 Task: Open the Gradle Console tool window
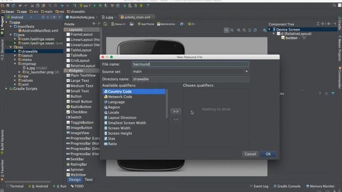[287, 186]
